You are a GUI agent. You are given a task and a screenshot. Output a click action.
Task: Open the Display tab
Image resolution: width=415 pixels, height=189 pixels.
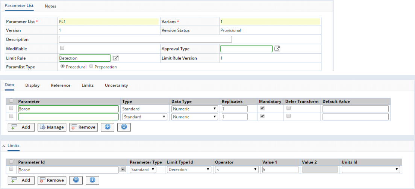point(32,85)
